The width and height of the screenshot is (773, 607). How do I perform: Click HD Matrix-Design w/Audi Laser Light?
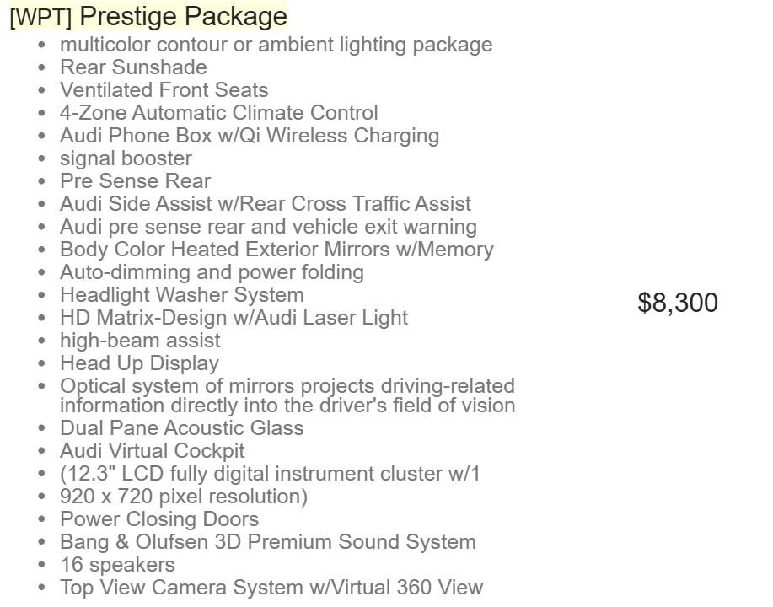(x=234, y=318)
